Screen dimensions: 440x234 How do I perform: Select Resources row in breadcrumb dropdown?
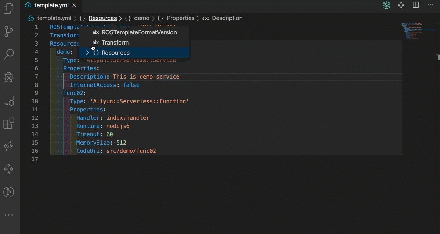(x=134, y=53)
